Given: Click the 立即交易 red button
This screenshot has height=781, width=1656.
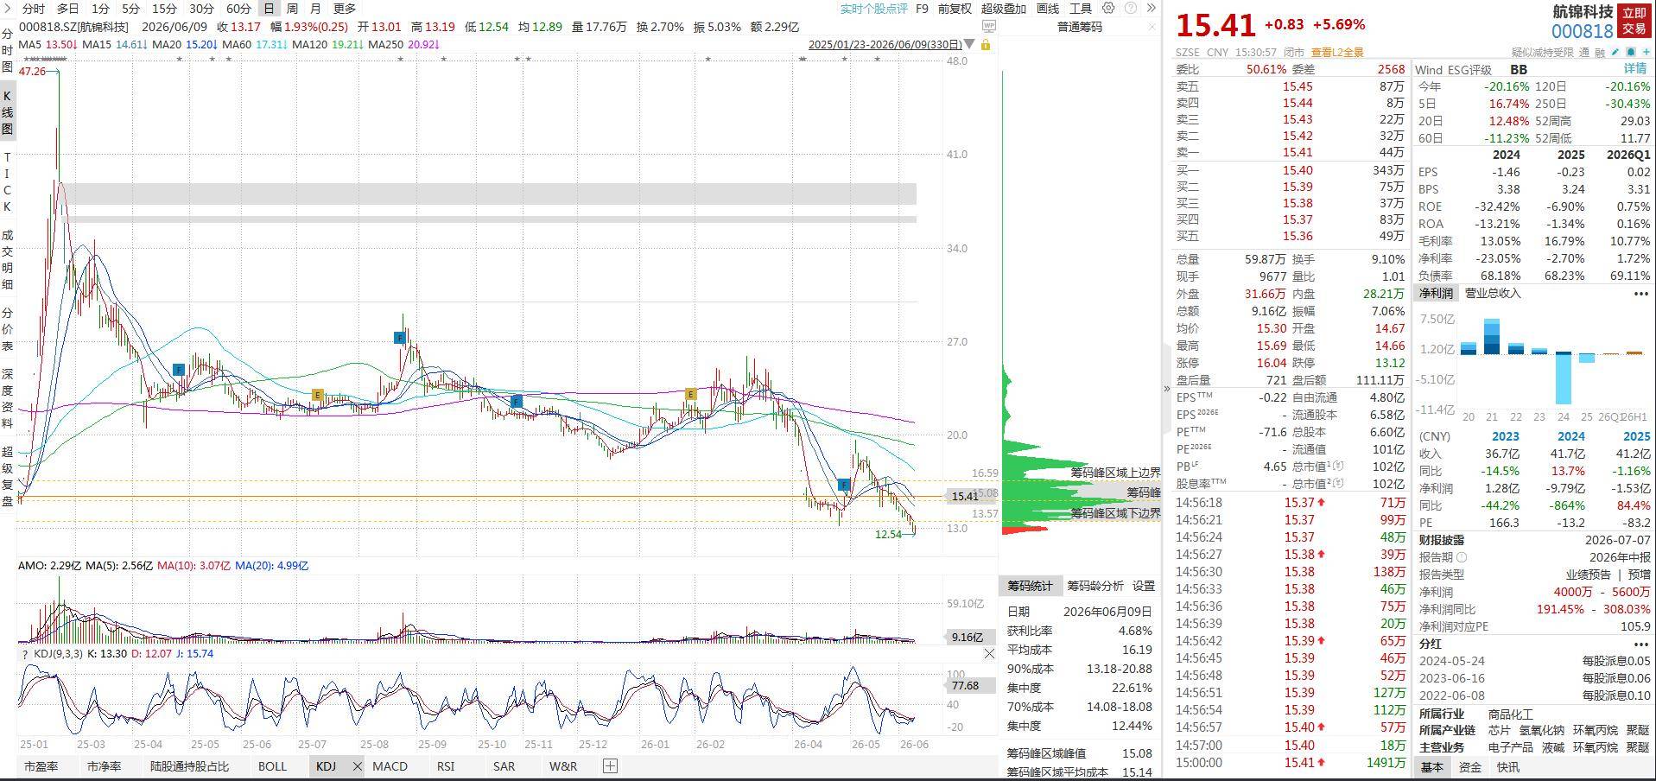Looking at the screenshot, I should click(x=1634, y=21).
